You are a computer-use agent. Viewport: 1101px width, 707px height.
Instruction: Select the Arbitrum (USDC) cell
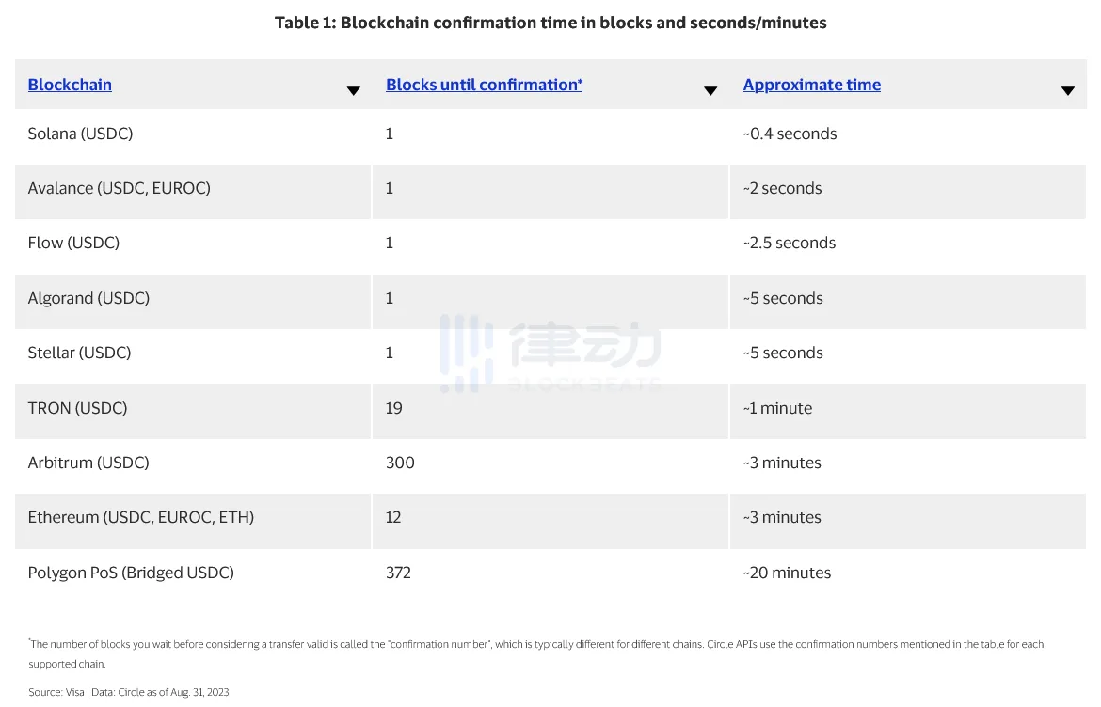click(x=88, y=463)
